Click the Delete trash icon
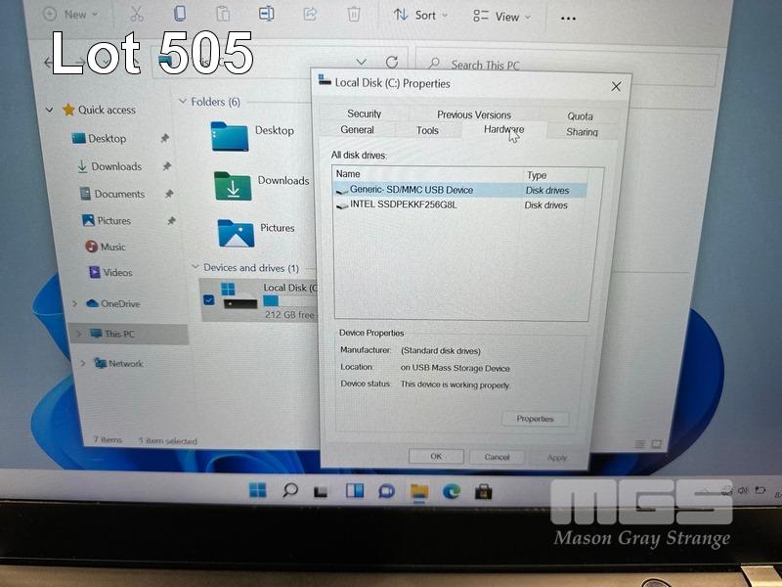 [x=353, y=14]
